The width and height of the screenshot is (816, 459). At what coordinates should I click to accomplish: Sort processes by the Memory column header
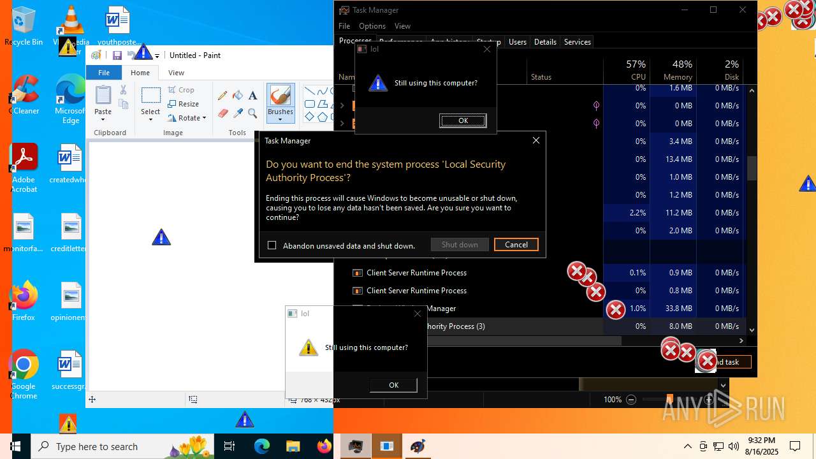coord(673,70)
